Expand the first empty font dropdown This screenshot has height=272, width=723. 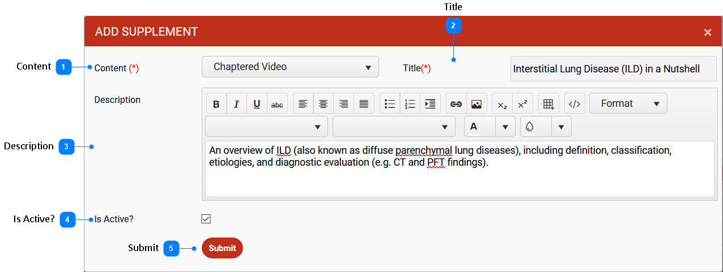(x=266, y=127)
